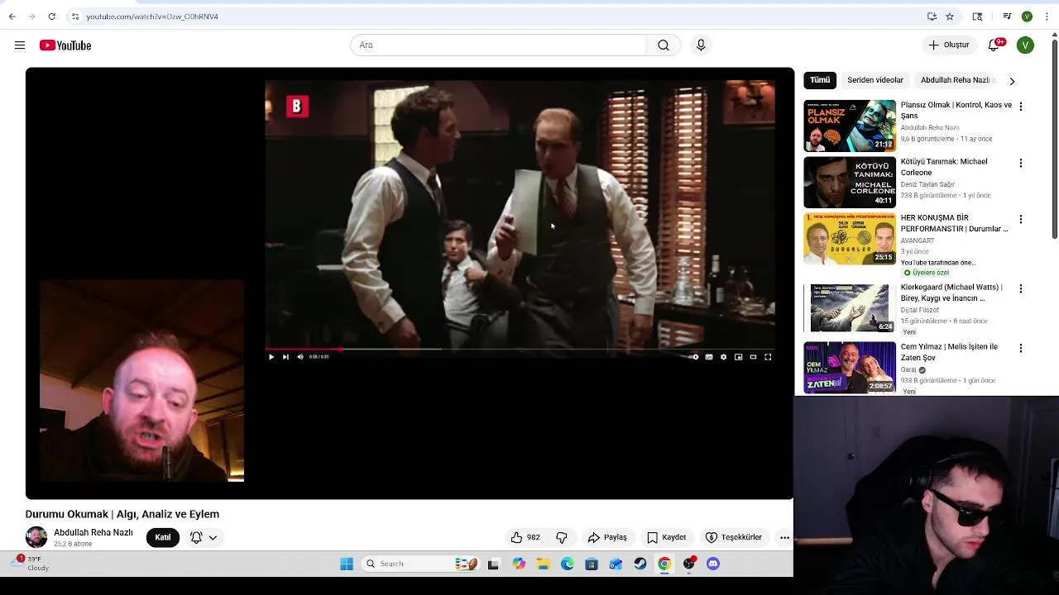Screen dimensions: 1059x595
Task: Open File Explorer from taskbar
Action: 543,564
